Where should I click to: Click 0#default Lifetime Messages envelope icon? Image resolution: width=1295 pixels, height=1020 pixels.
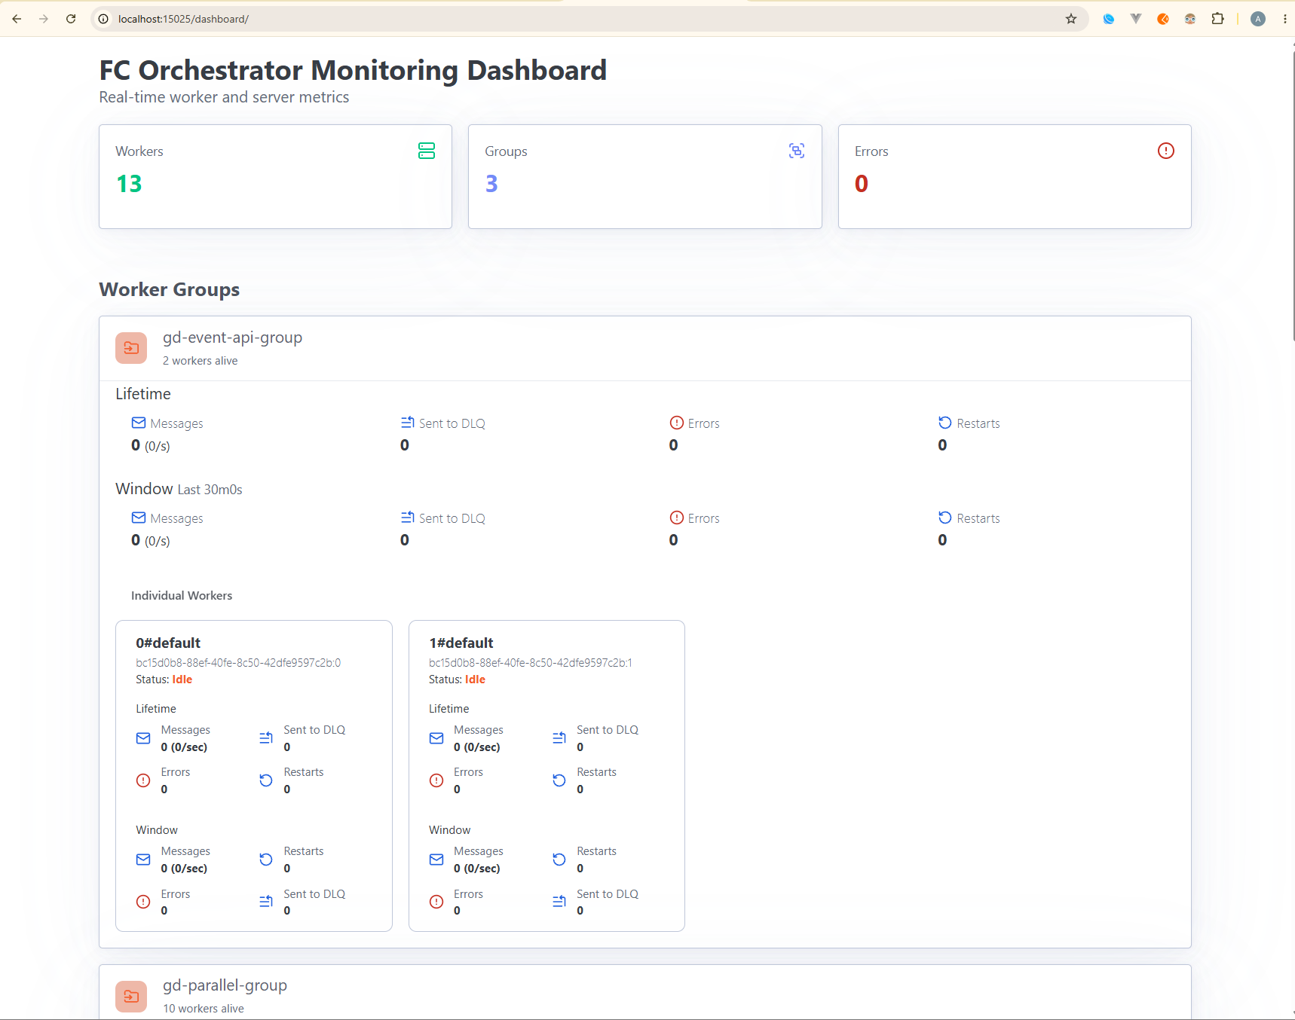pyautogui.click(x=143, y=738)
